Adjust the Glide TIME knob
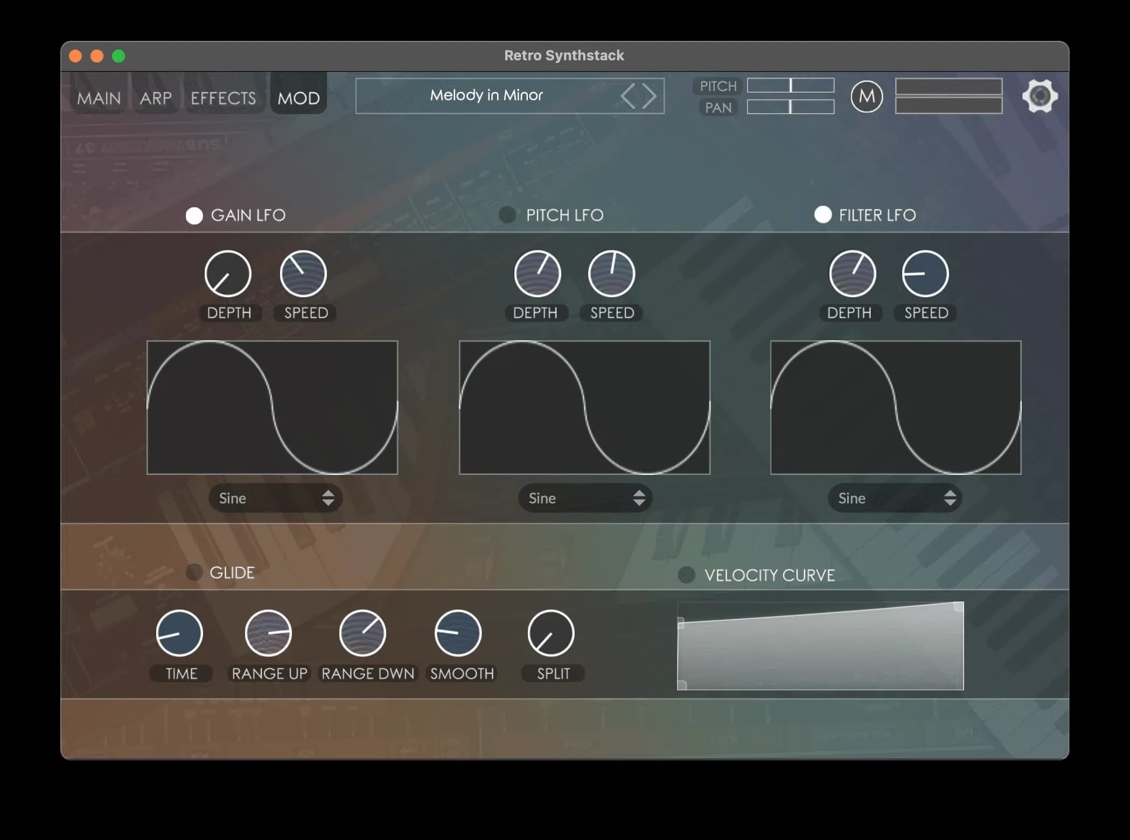Screen dimensions: 1130x840 (x=180, y=632)
